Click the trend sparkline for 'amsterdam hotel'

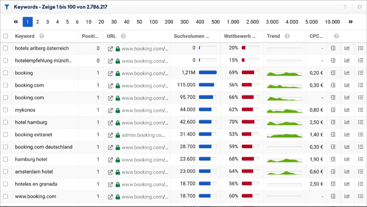pyautogui.click(x=284, y=172)
